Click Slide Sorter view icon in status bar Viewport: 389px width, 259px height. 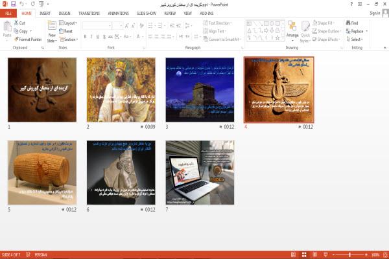click(304, 254)
